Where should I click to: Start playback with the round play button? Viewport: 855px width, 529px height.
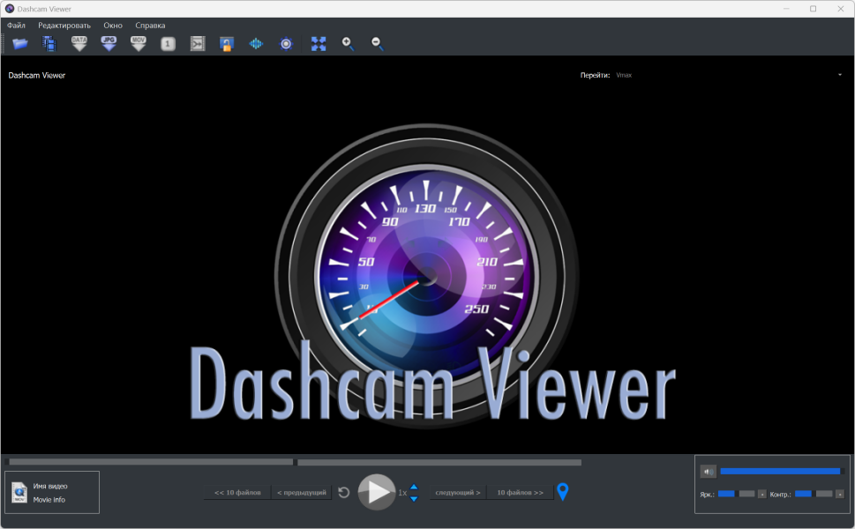coord(377,492)
